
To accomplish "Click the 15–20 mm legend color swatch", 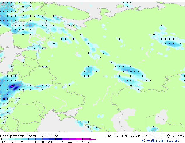I will click(45, 139).
